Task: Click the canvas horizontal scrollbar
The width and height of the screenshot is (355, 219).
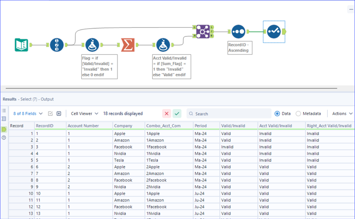Action: 171,88
